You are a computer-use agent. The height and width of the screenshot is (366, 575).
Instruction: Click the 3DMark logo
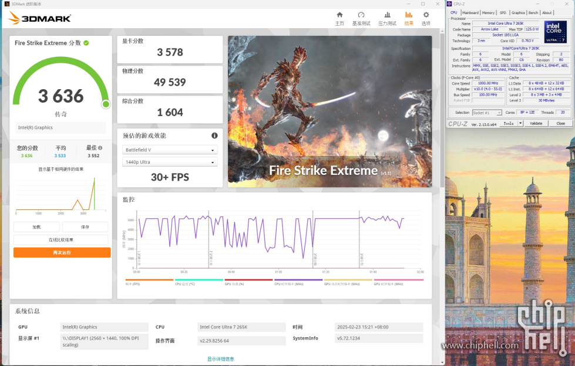39,18
